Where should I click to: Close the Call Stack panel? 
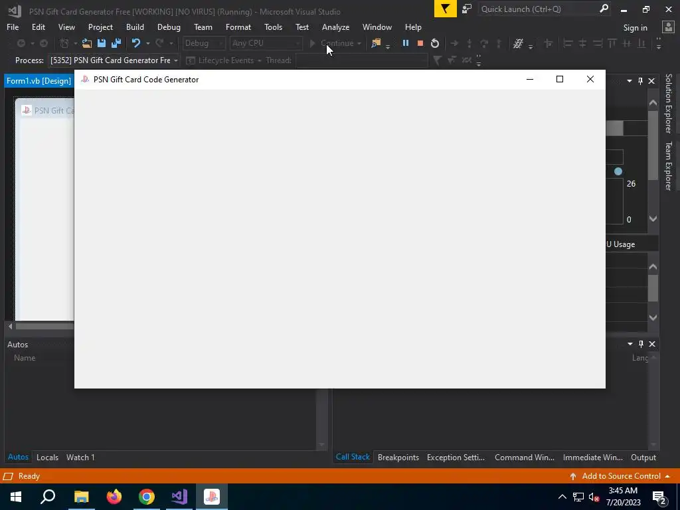[x=652, y=344]
